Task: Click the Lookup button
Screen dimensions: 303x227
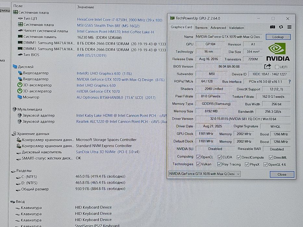Action: coord(278,37)
